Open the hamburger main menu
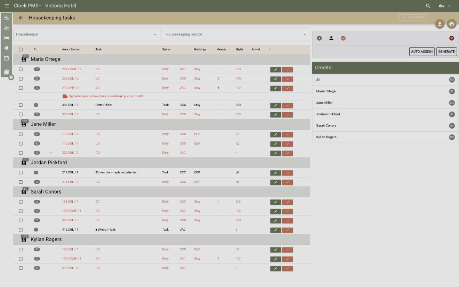 (7, 6)
